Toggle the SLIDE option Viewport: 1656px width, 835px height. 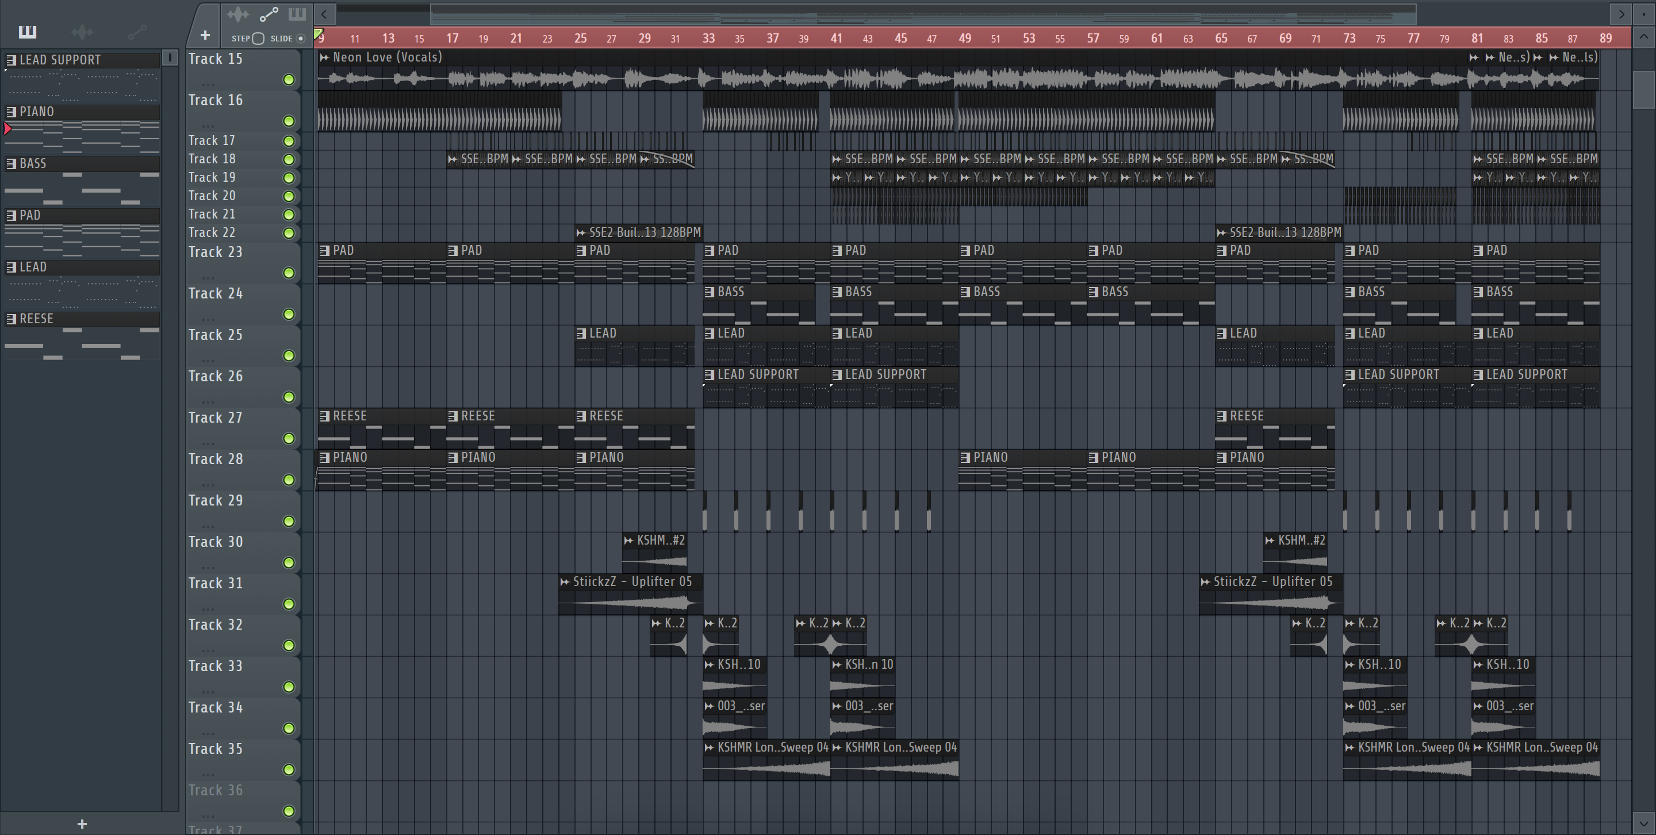pyautogui.click(x=300, y=39)
